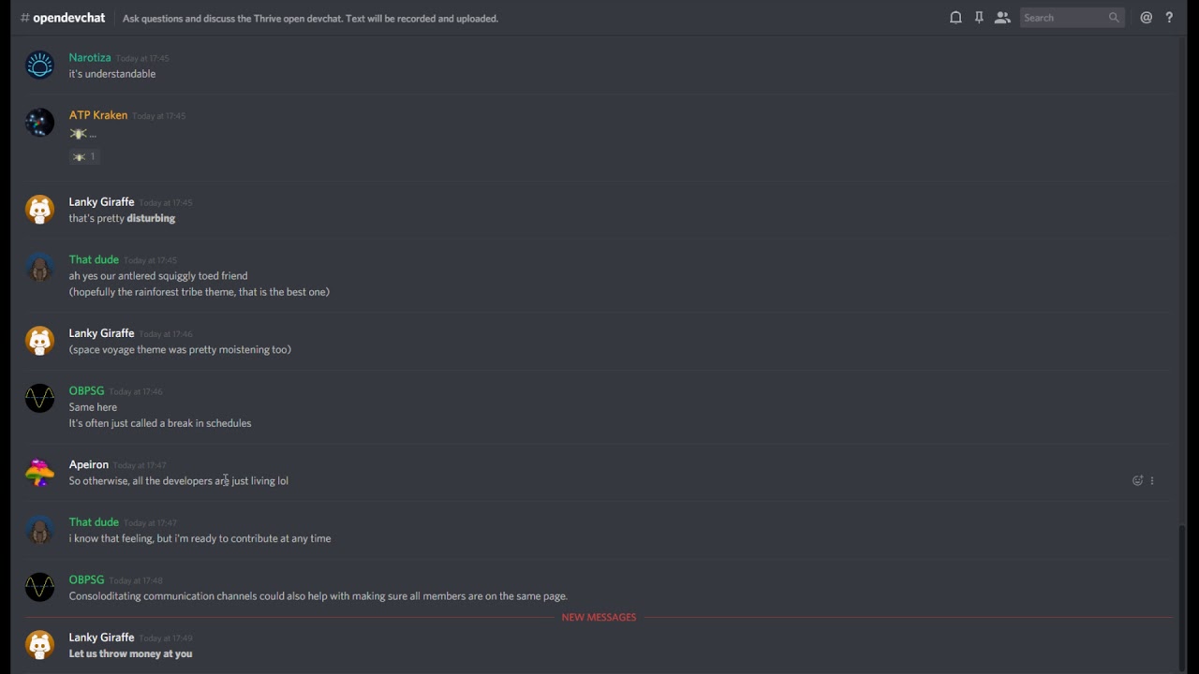Open Narotiza's avatar profile
This screenshot has width=1199, height=674.
click(39, 65)
